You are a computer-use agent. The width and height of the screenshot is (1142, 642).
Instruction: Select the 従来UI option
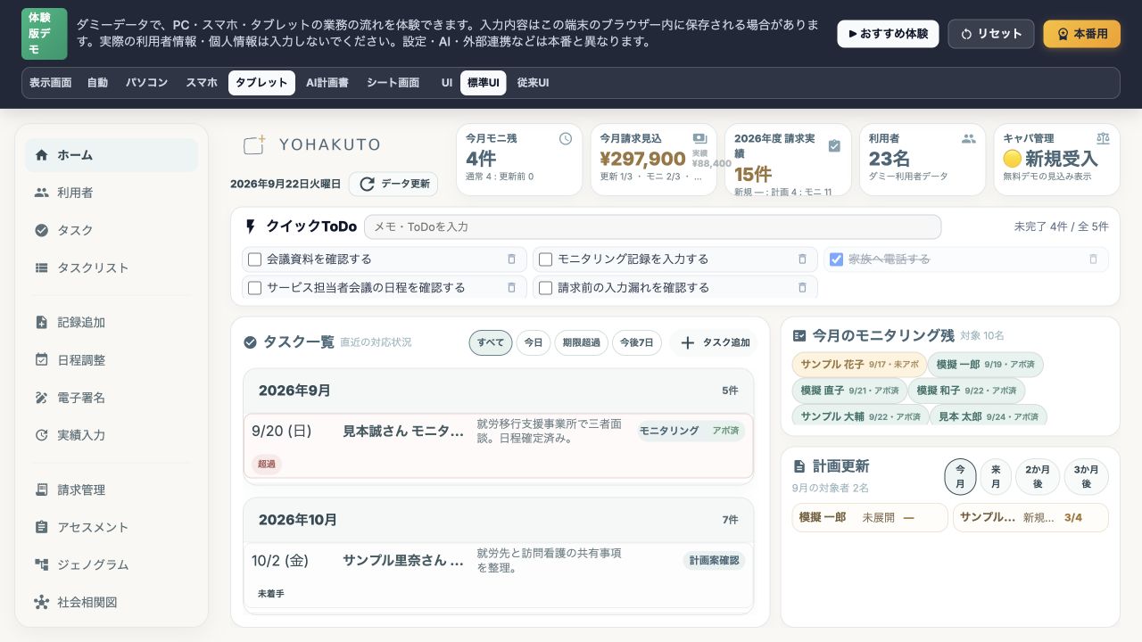tap(533, 83)
